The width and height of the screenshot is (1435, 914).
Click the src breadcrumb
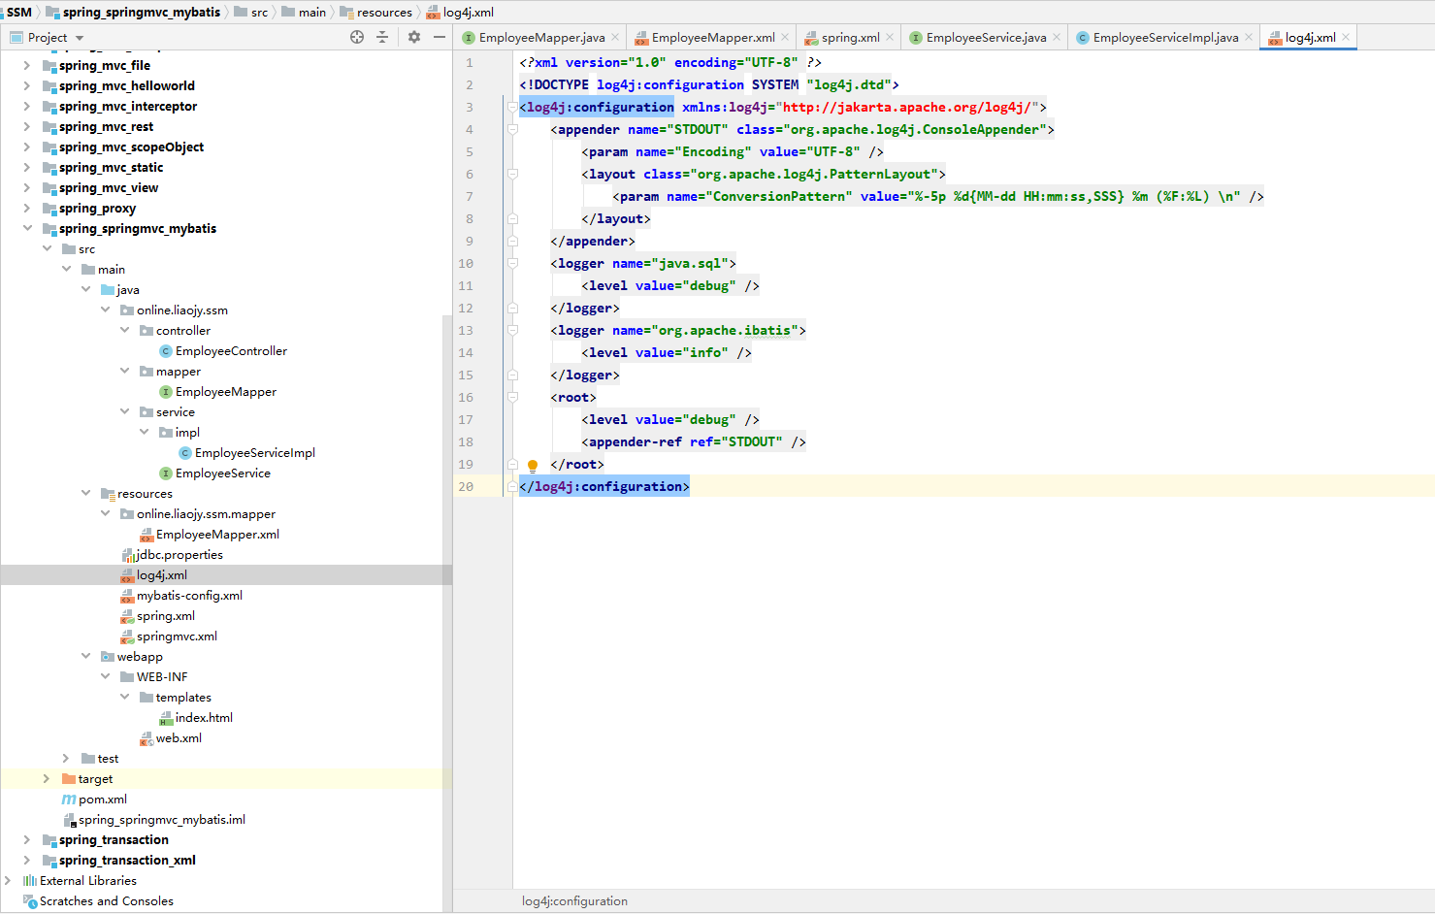click(259, 12)
